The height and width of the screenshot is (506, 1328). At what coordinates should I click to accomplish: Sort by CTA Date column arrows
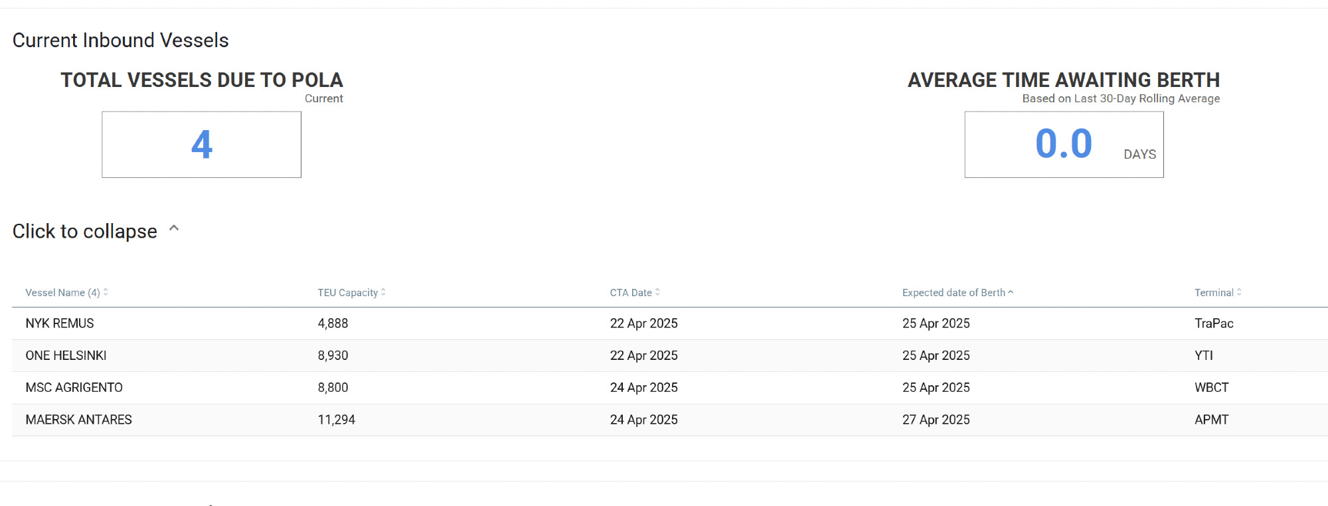click(657, 292)
